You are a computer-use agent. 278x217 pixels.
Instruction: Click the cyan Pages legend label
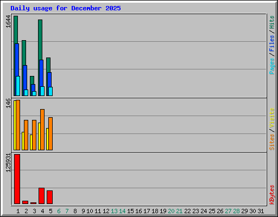pos(271,66)
